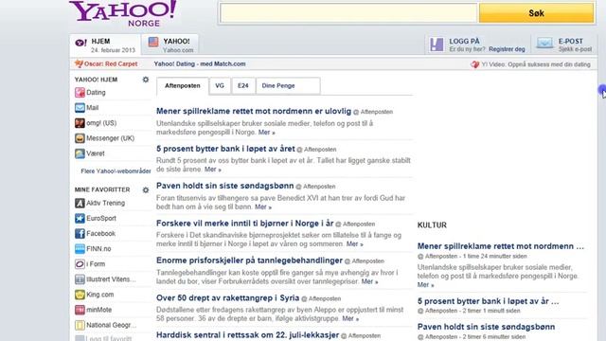
Task: Click Mer » under Syria summary
Action: (x=350, y=318)
